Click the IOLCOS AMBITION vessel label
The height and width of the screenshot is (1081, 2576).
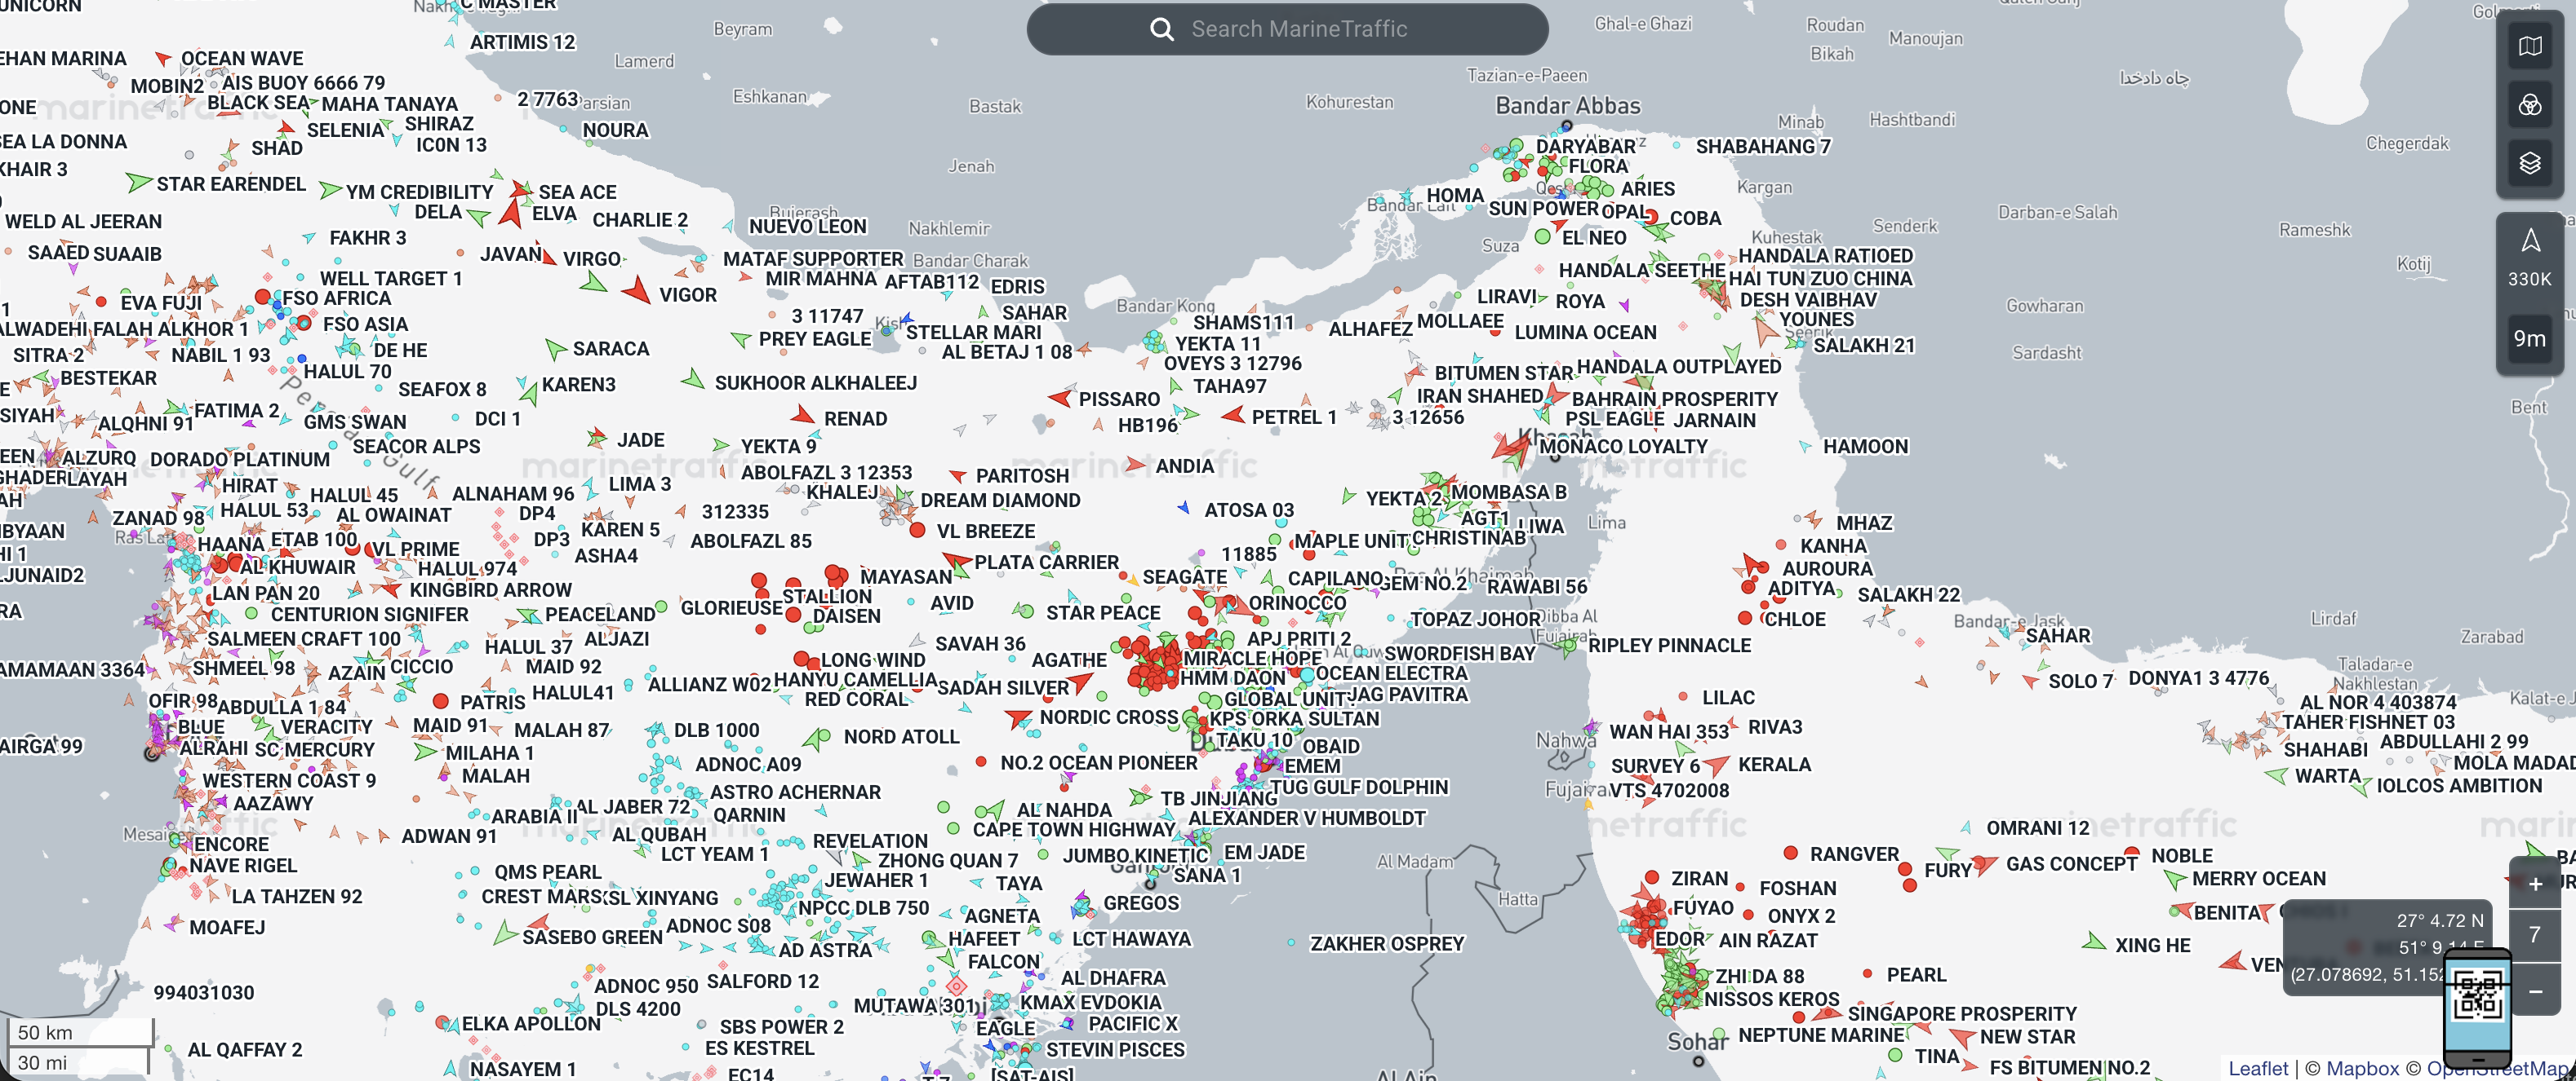2459,785
